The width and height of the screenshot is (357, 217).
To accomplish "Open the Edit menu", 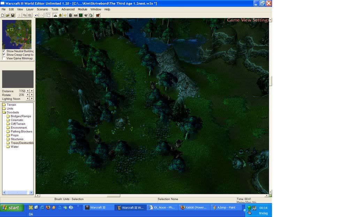I will 12,9.
